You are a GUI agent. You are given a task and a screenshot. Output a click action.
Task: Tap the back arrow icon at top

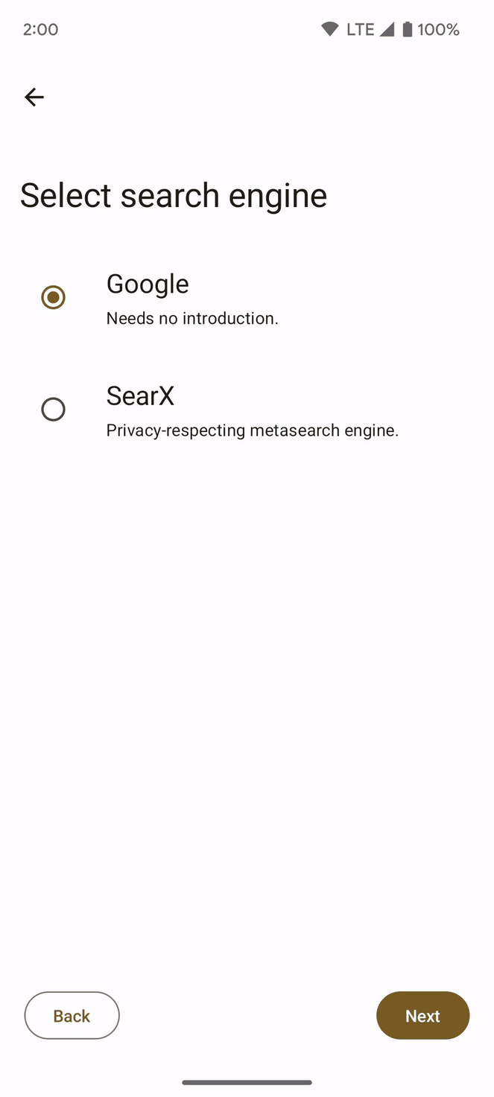[x=34, y=97]
